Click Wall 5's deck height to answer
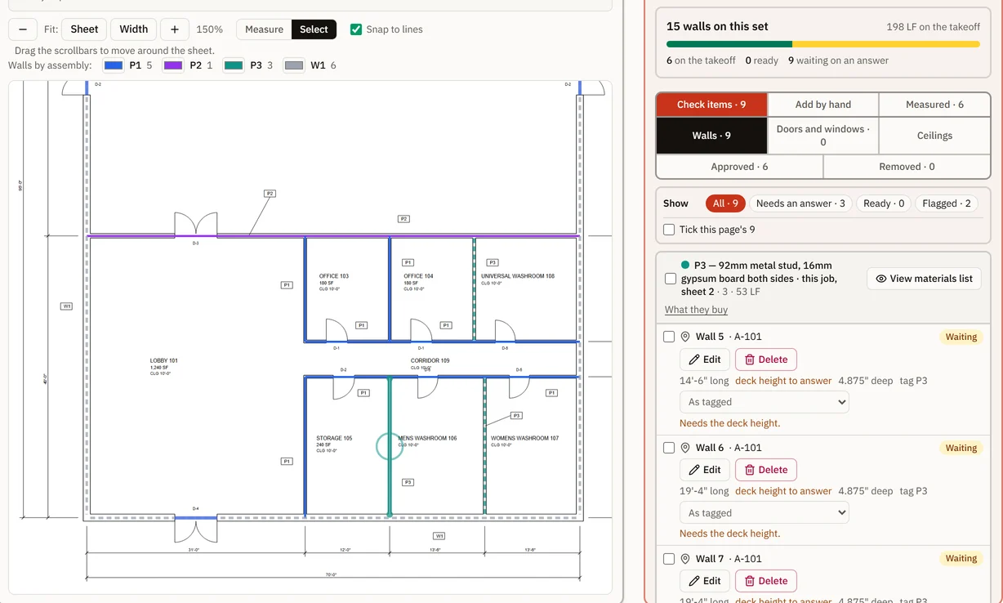 [x=783, y=381]
